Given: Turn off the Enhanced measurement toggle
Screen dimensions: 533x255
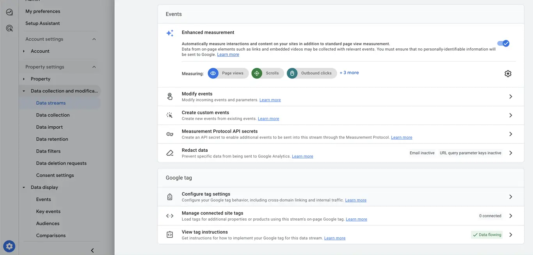Looking at the screenshot, I should 503,43.
